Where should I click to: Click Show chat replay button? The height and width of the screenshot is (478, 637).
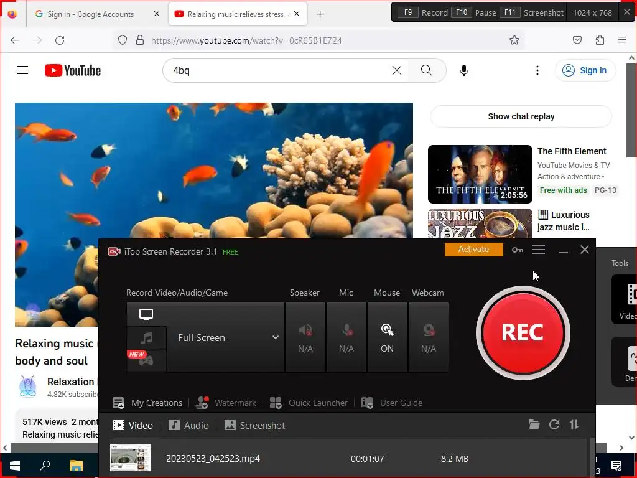[521, 116]
